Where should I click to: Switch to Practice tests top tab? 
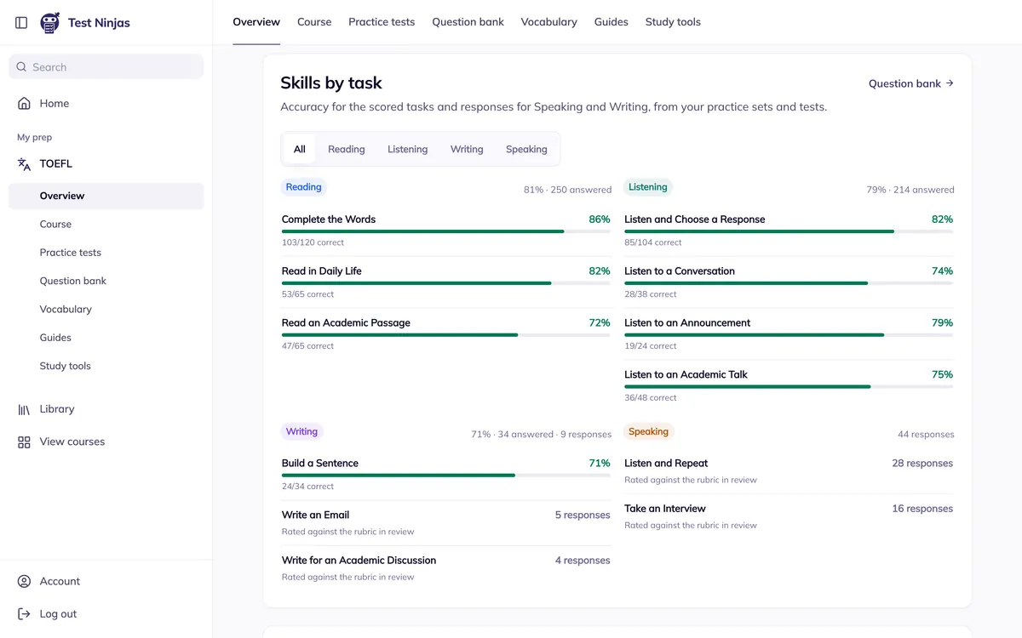[x=382, y=22]
